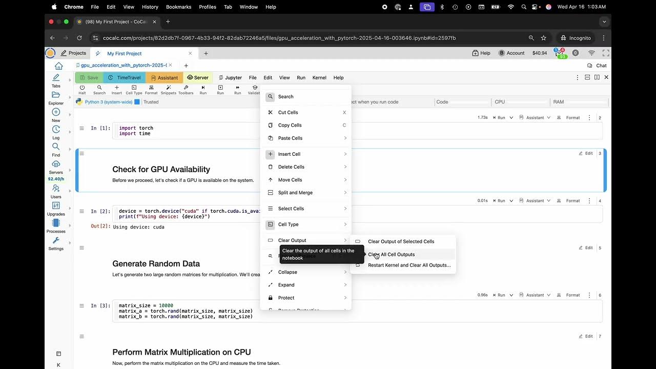This screenshot has width=656, height=369.
Task: Toggle the Trusted notebook indicator
Action: [151, 102]
